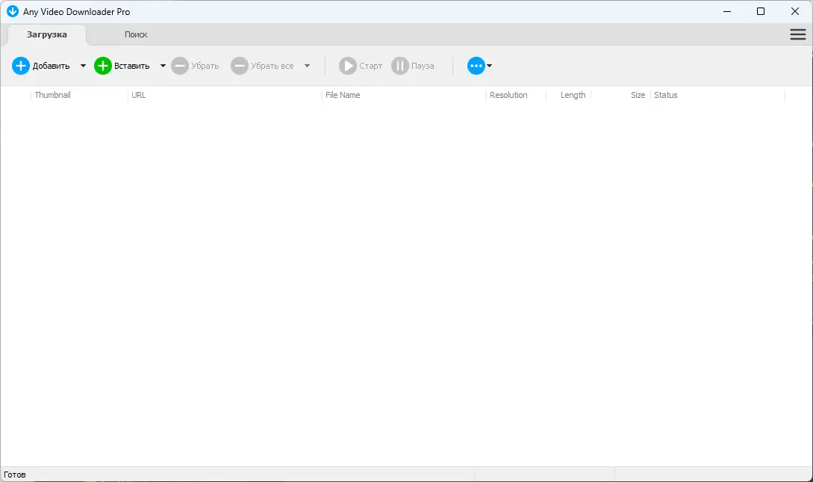
Task: Open the hamburger menu in the top-right corner
Action: [797, 34]
